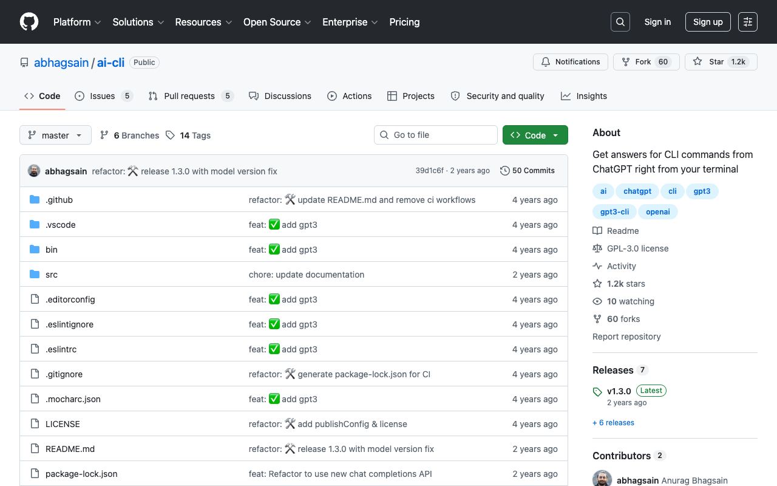Click the .editorconfig file icon
The width and height of the screenshot is (777, 486).
point(35,299)
